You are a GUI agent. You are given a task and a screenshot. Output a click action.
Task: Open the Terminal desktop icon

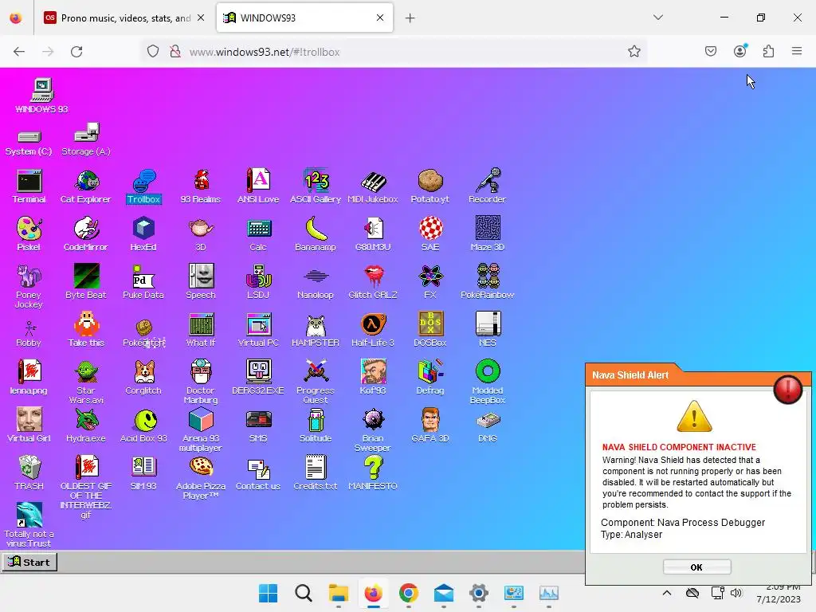[x=29, y=186]
